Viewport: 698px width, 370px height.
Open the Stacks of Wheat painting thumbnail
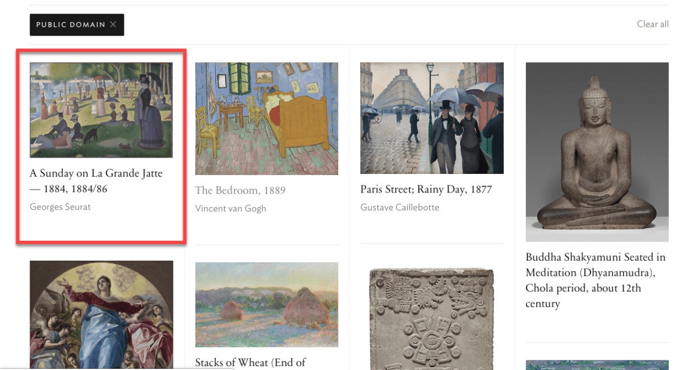click(x=266, y=305)
